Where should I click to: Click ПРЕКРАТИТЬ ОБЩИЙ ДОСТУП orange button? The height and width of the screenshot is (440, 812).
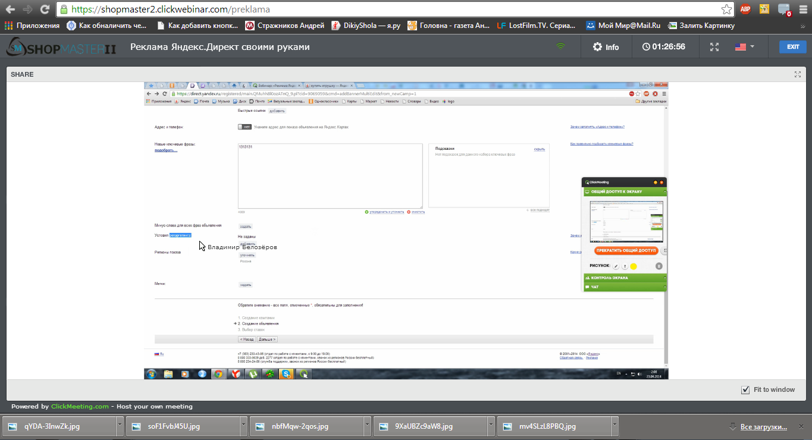[x=626, y=251]
